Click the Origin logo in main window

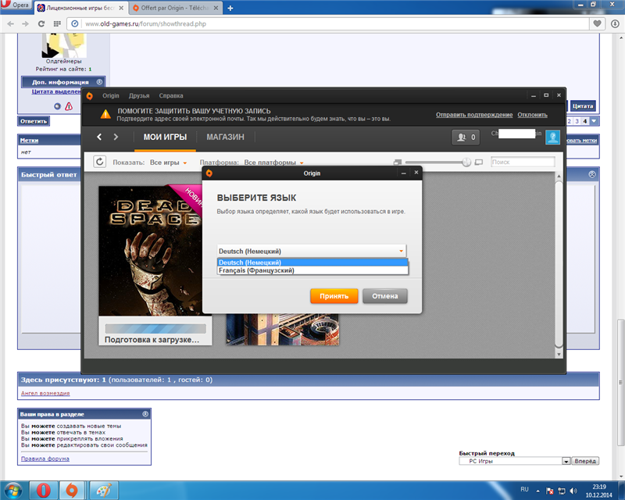pos(90,95)
